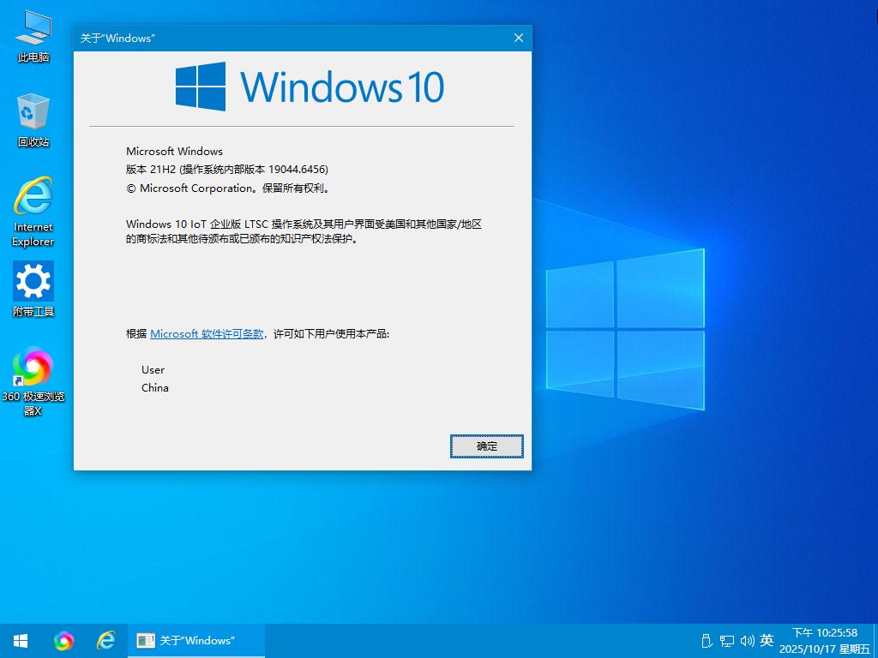Click the Windows 10 logo in the dialog
The image size is (878, 658).
click(x=310, y=87)
